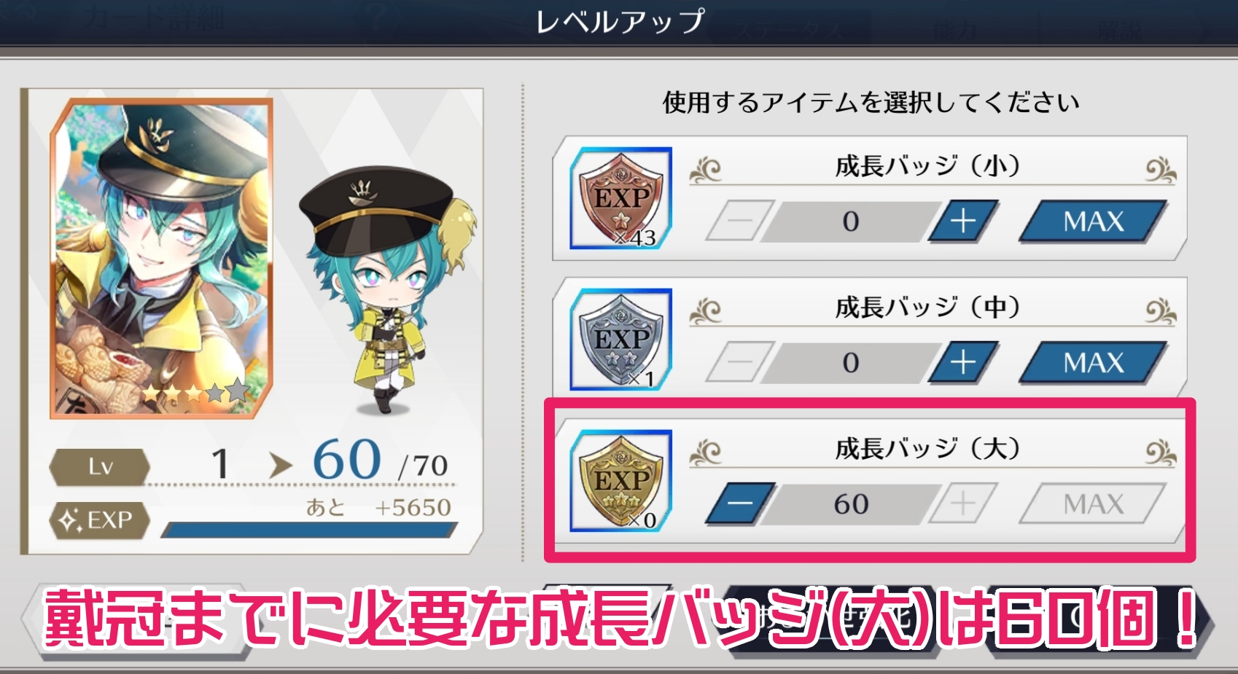1238x674 pixels.
Task: Click MAX for large growth badge (大)
Action: coord(1093,503)
